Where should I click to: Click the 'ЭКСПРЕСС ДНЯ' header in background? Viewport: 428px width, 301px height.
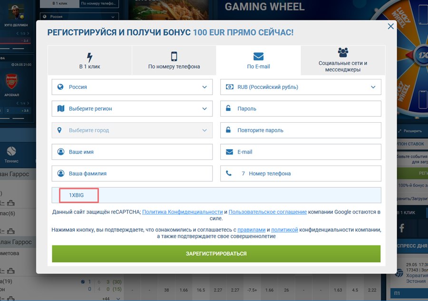pos(412,246)
